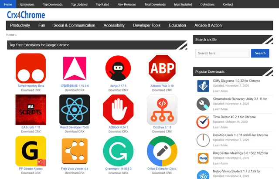Click the Home breadcrumb link
The image size is (279, 179).
(10, 35)
